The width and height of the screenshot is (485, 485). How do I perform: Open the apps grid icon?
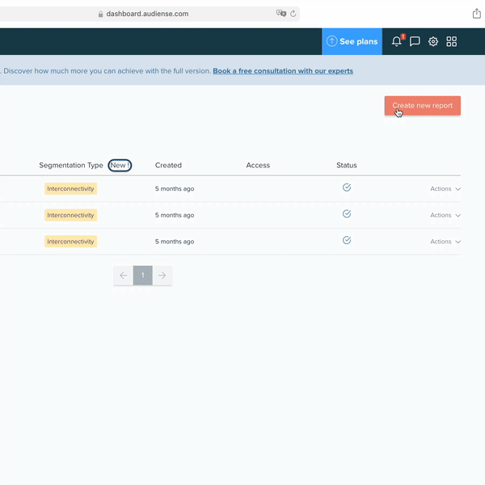[451, 41]
